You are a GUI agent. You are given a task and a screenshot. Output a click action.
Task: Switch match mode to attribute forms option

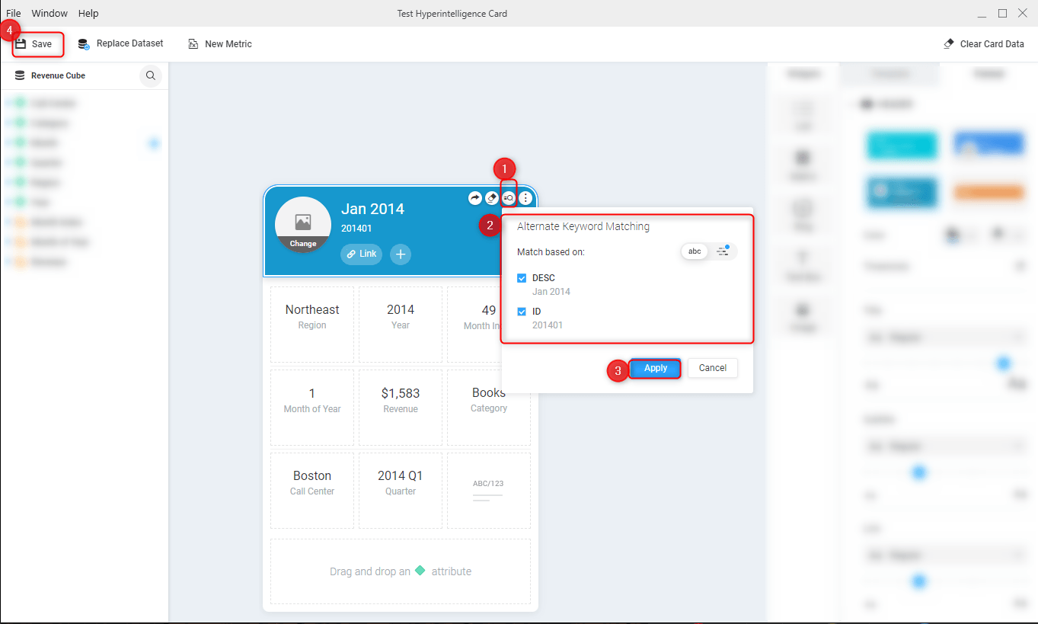pos(723,251)
